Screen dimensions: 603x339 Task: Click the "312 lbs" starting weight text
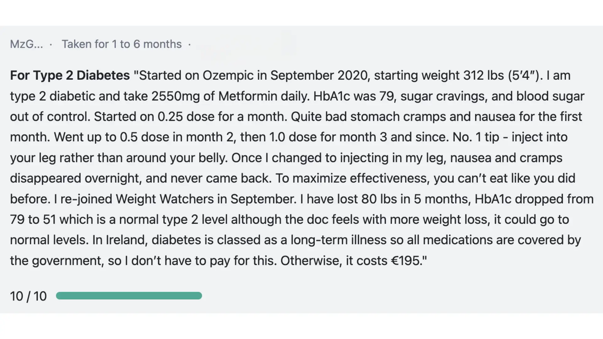(484, 76)
